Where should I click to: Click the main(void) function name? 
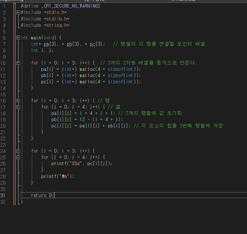point(43,38)
